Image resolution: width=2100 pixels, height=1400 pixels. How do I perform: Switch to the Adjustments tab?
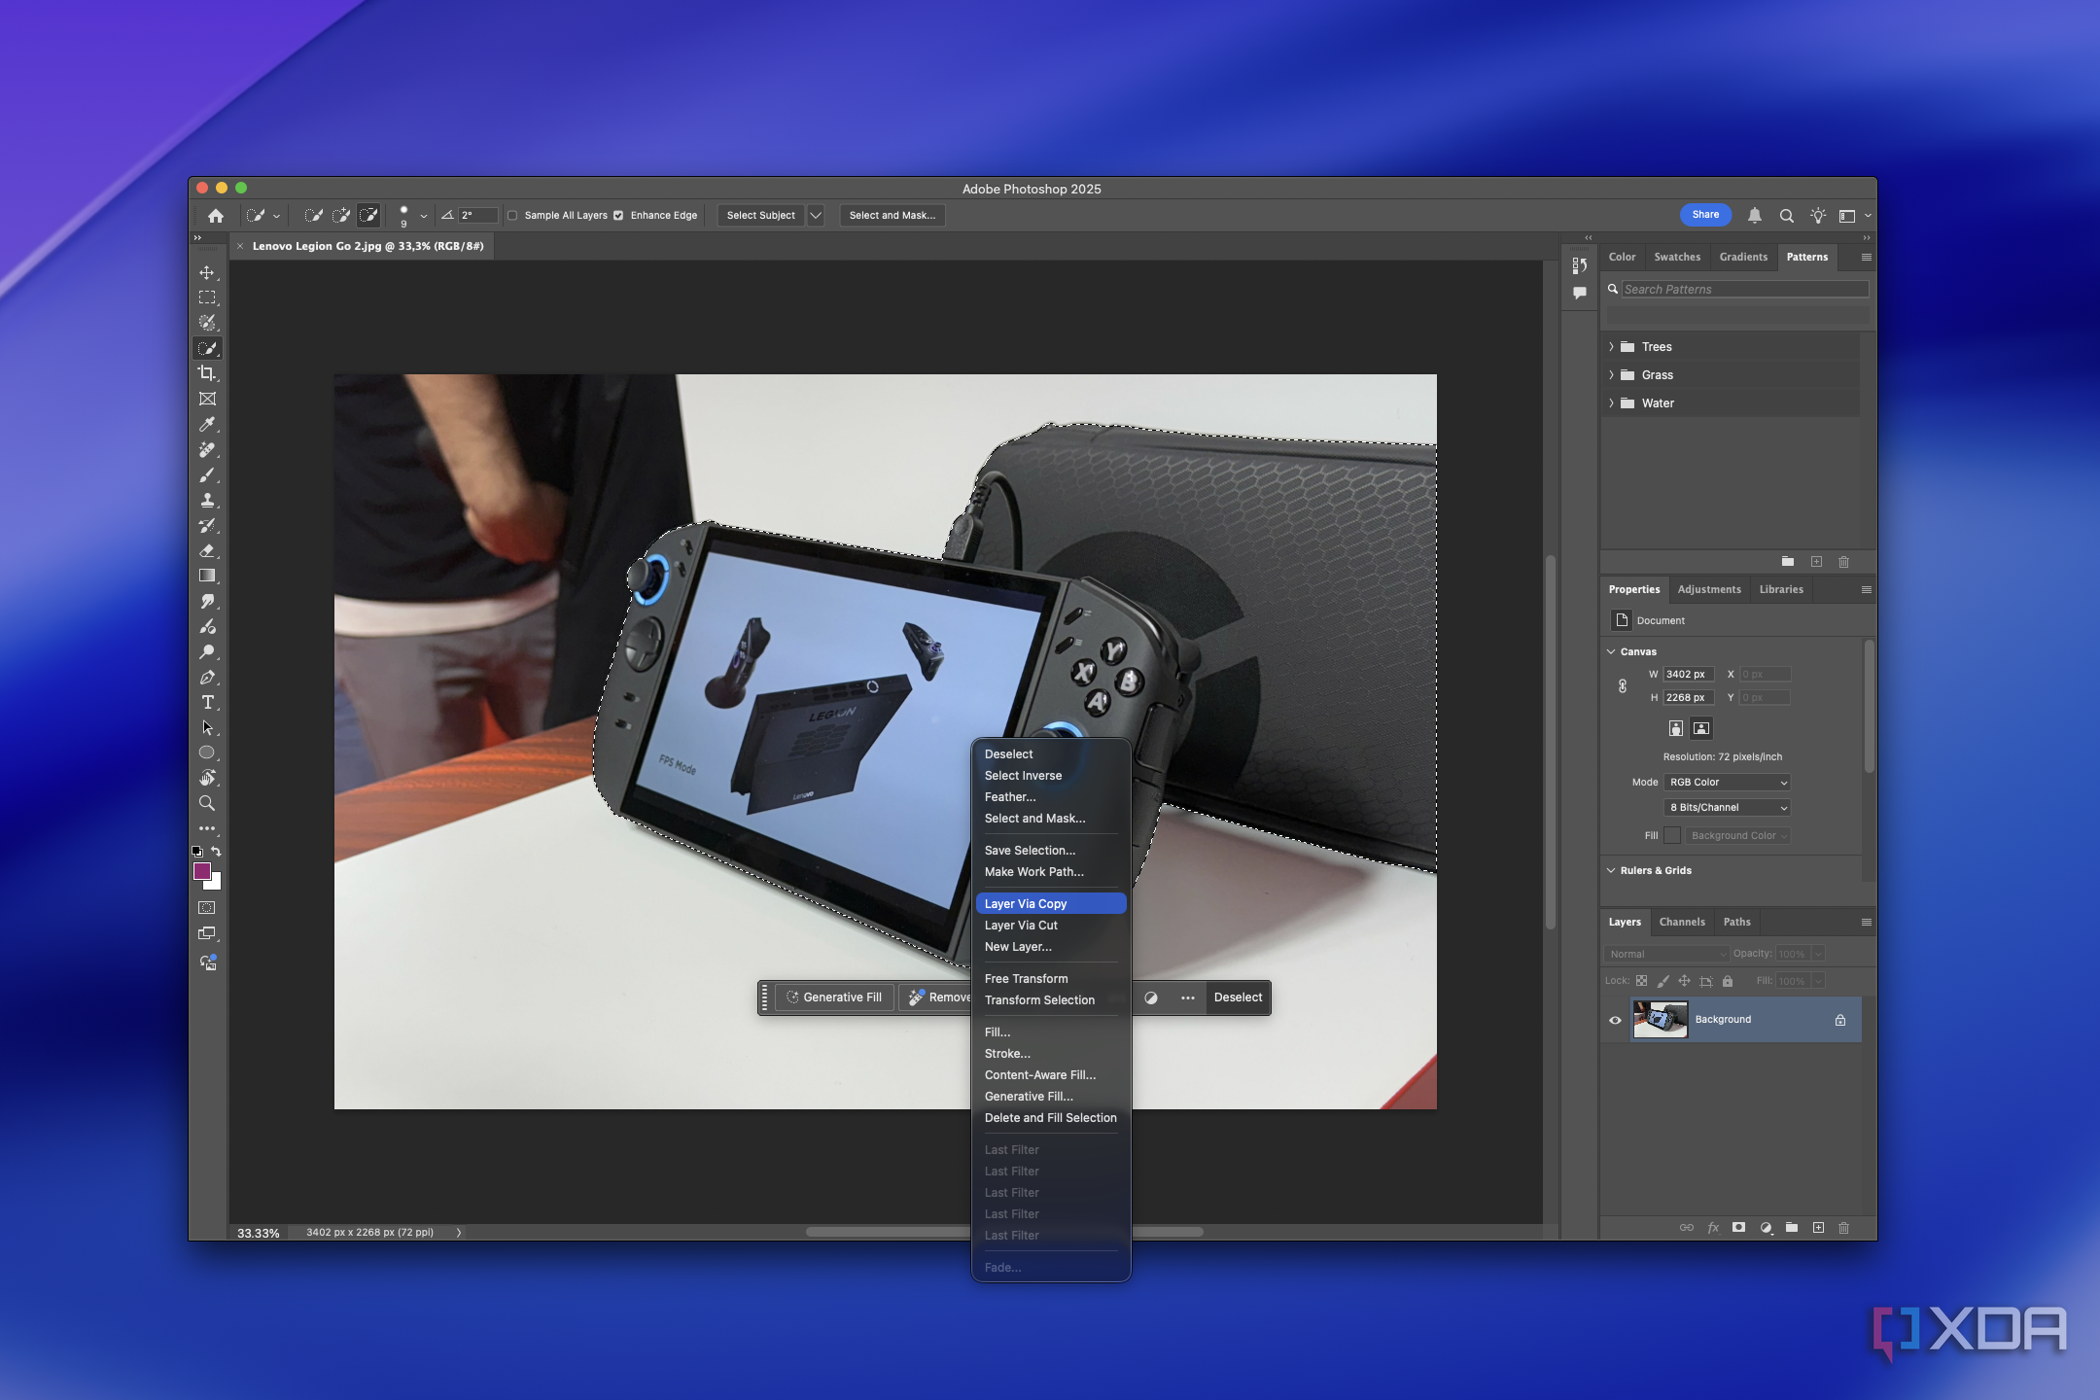tap(1709, 589)
